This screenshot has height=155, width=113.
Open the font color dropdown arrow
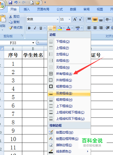pyautogui.click(x=72, y=28)
